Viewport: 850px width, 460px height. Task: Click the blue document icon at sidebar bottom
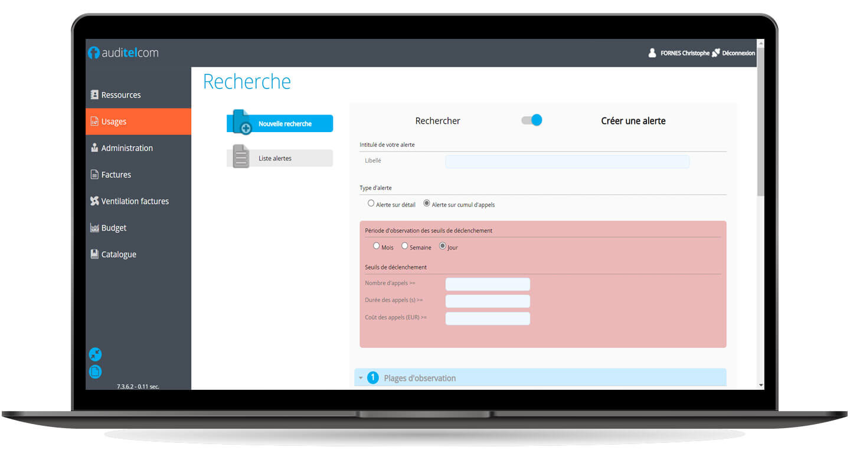pos(95,372)
